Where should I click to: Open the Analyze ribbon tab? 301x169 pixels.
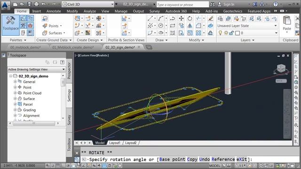(90, 11)
